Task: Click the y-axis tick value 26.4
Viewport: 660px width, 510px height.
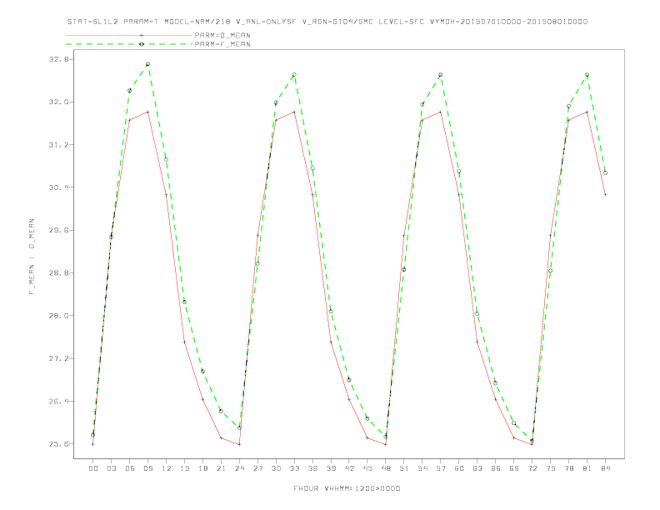Action: [x=58, y=401]
